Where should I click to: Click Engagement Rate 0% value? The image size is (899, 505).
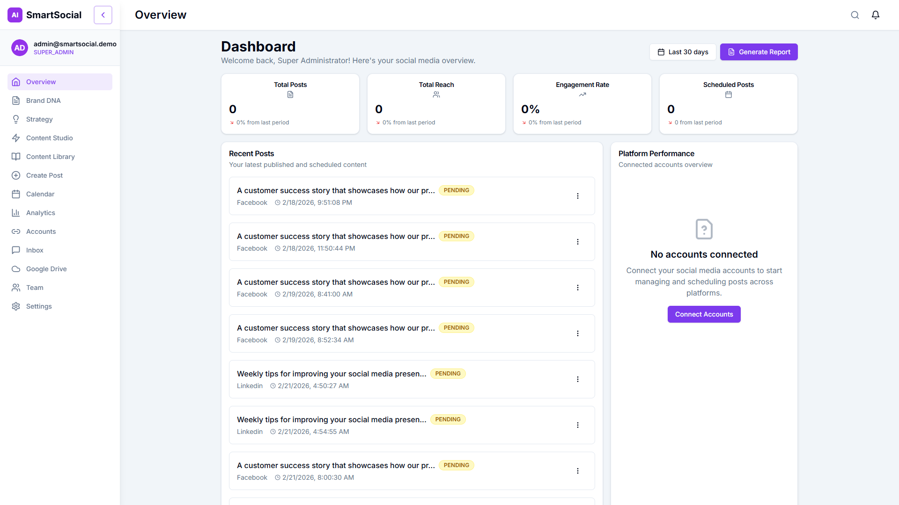[531, 109]
